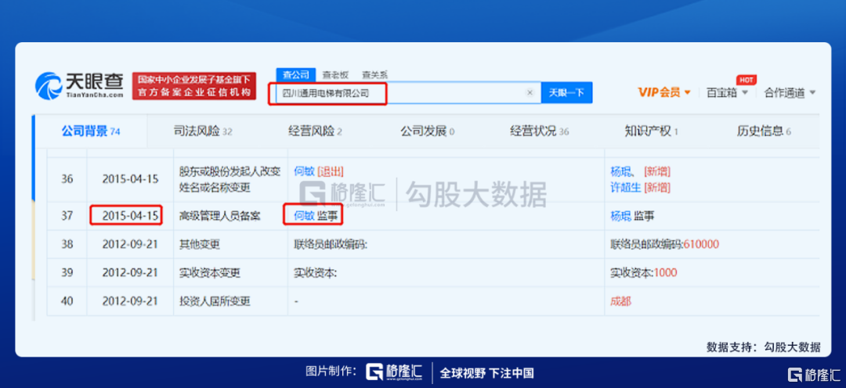Select 投资人居所变更 cell in row 40
846x388 pixels.
(215, 301)
